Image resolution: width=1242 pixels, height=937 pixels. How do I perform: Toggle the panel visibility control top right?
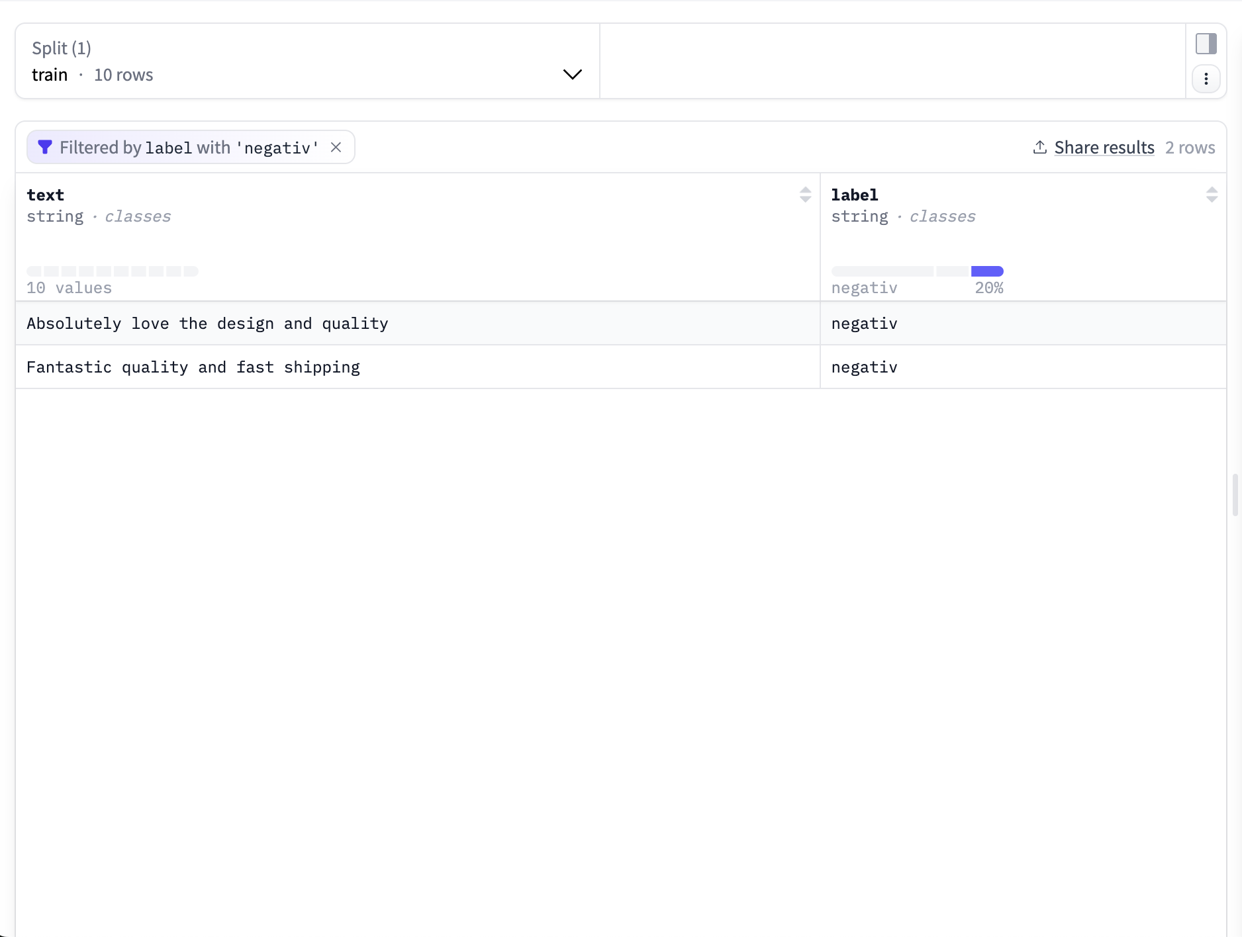1206,43
